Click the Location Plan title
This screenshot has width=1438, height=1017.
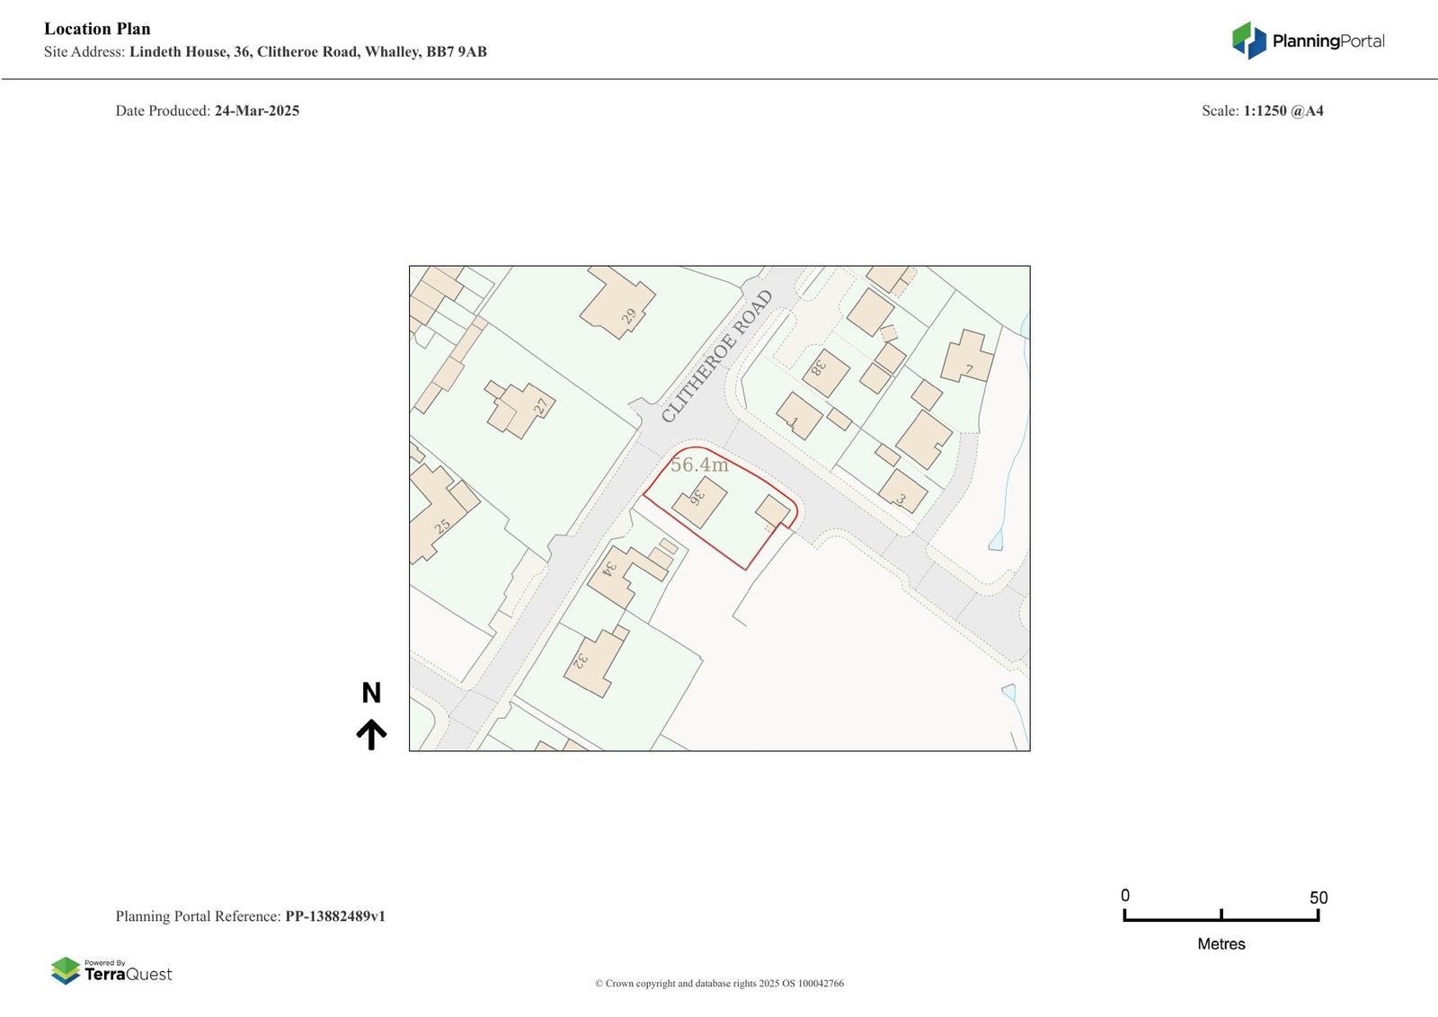click(97, 29)
